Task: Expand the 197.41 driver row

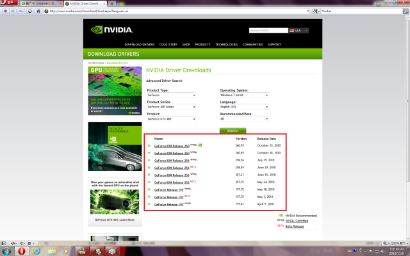Action: [x=149, y=204]
